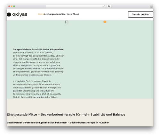Click the Termin buchen button
The height and width of the screenshot is (136, 160).
[x=140, y=14]
